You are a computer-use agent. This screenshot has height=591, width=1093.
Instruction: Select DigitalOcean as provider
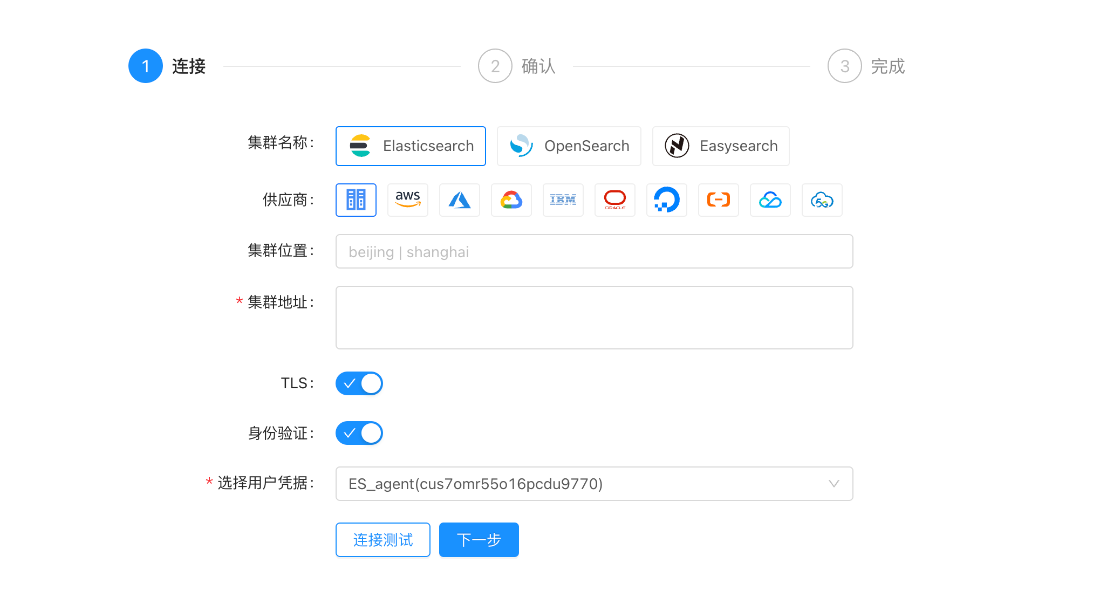click(667, 200)
